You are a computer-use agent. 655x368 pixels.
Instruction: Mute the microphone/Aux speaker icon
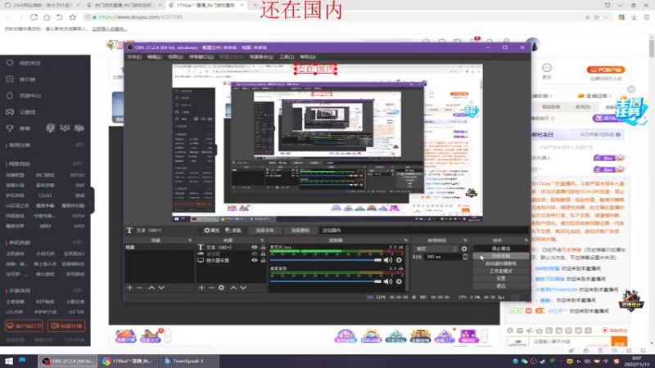[388, 260]
